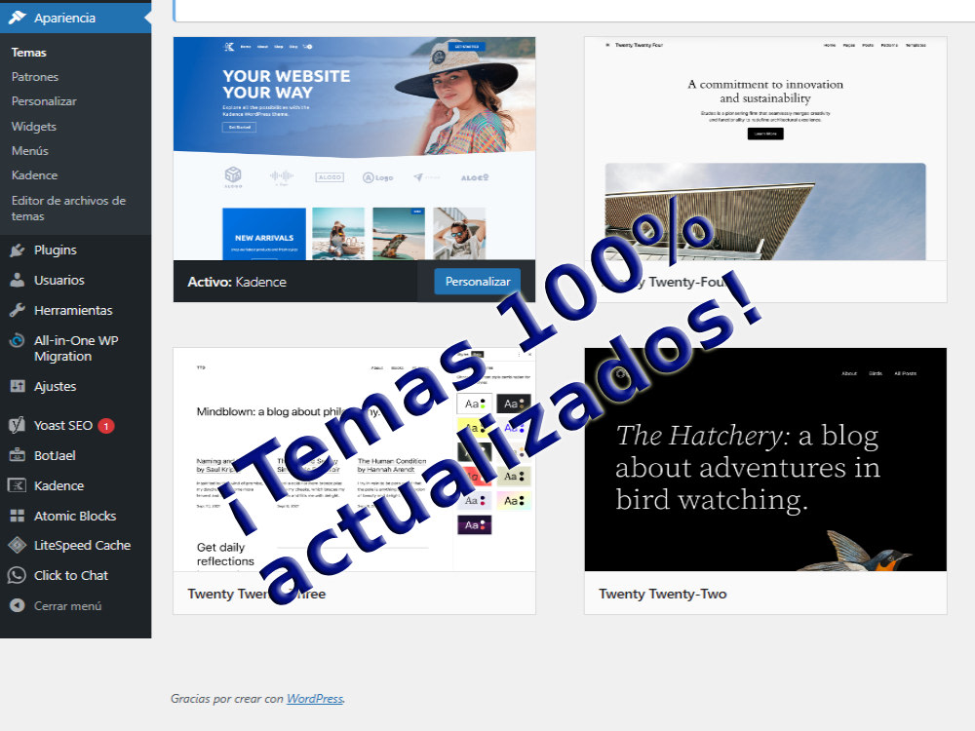Select the Twenty Twenty-Three theme screenshot

point(355,459)
